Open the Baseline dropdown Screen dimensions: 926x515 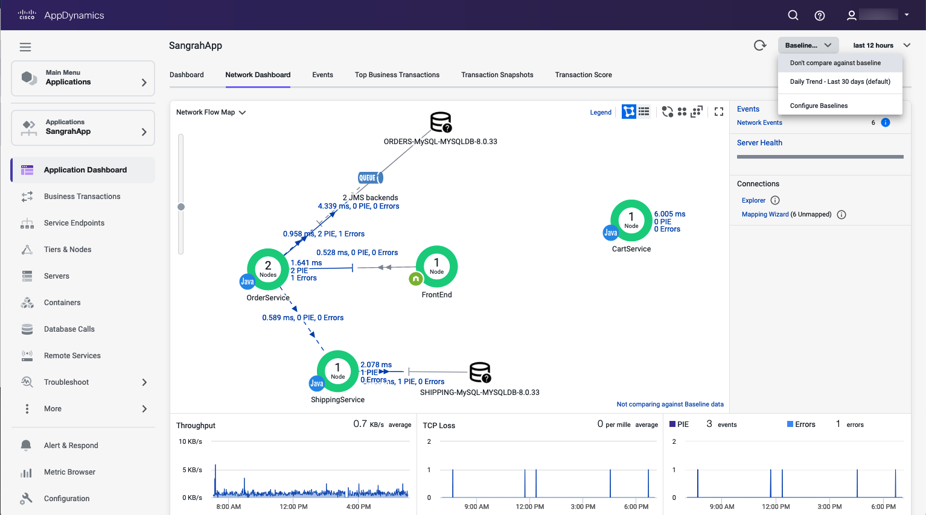(x=808, y=45)
